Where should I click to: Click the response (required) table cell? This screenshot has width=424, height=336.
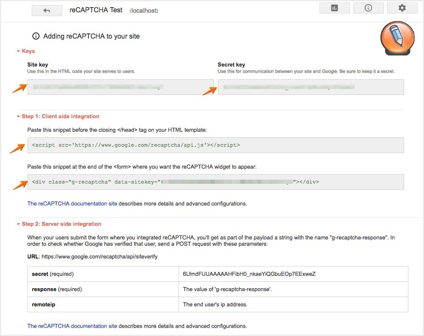(103, 289)
